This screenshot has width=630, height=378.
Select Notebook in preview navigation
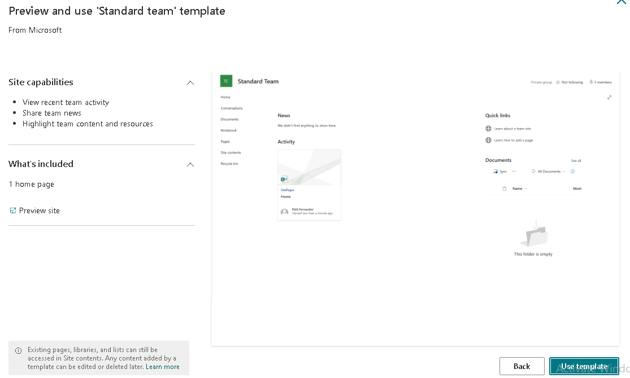pyautogui.click(x=229, y=130)
